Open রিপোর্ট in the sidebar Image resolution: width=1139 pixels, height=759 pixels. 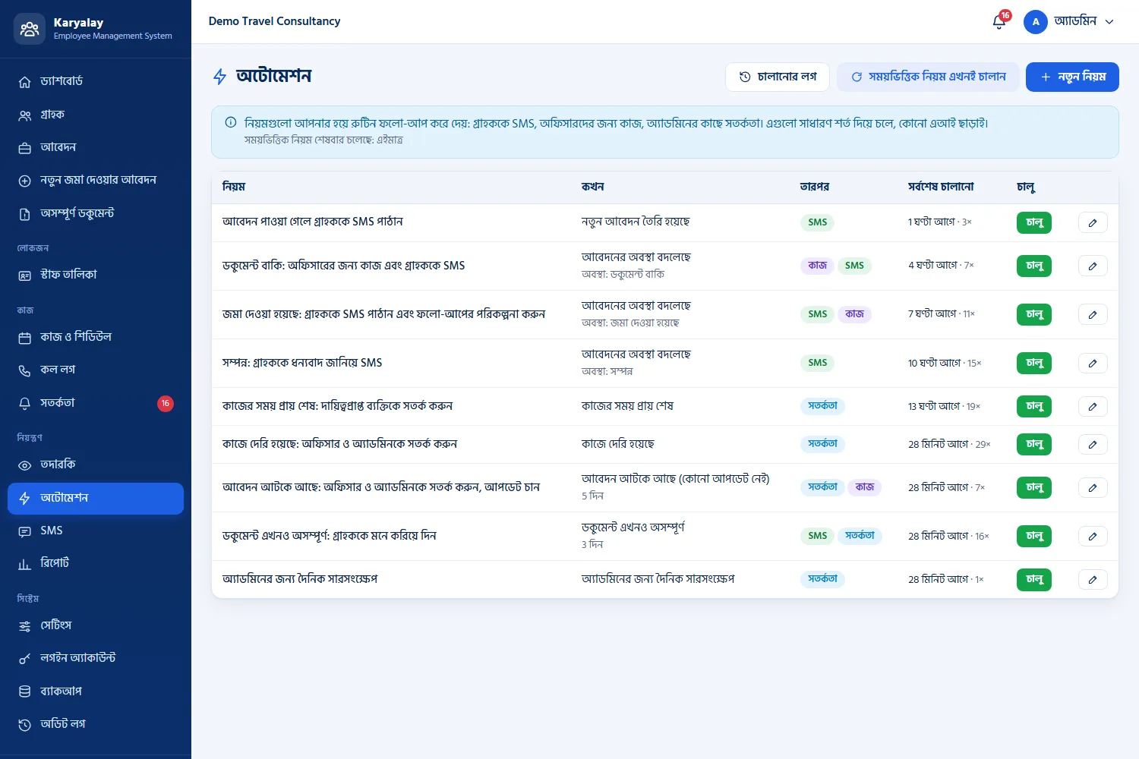point(96,563)
